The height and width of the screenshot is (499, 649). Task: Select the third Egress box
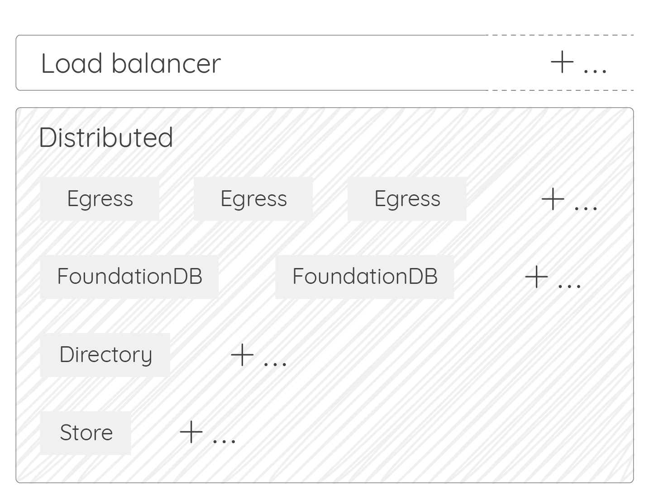pos(407,199)
